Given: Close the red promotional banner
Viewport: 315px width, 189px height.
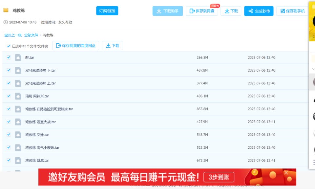Looking at the screenshot, I should 286,173.
